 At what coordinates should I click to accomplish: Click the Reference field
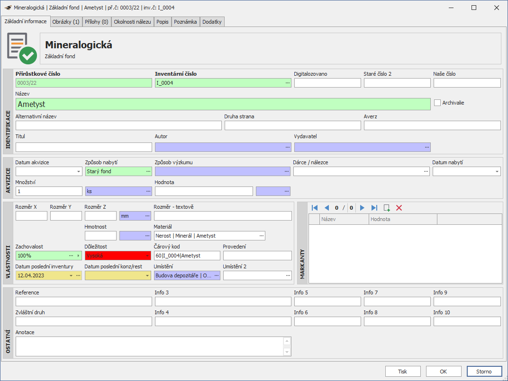83,301
